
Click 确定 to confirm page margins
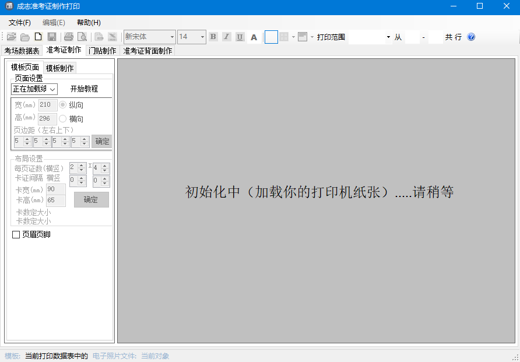(x=101, y=141)
